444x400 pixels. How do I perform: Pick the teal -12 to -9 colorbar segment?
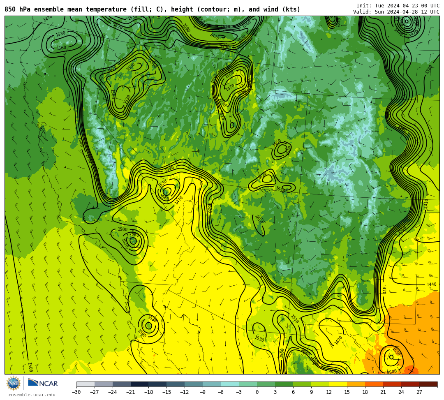pos(194,384)
